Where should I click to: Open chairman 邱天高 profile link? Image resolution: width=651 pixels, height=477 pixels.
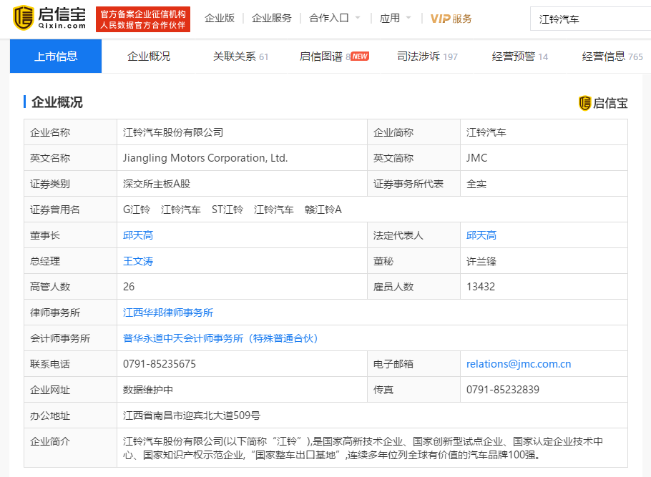138,235
